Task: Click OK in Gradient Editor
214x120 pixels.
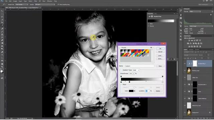Action: coord(160,49)
